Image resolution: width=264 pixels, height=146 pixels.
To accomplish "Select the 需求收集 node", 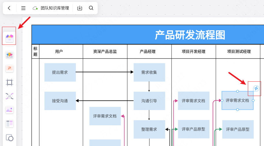I will click(149, 72).
